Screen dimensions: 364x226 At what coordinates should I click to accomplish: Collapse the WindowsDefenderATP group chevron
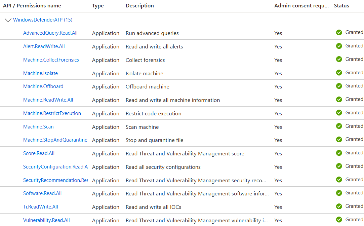8,20
